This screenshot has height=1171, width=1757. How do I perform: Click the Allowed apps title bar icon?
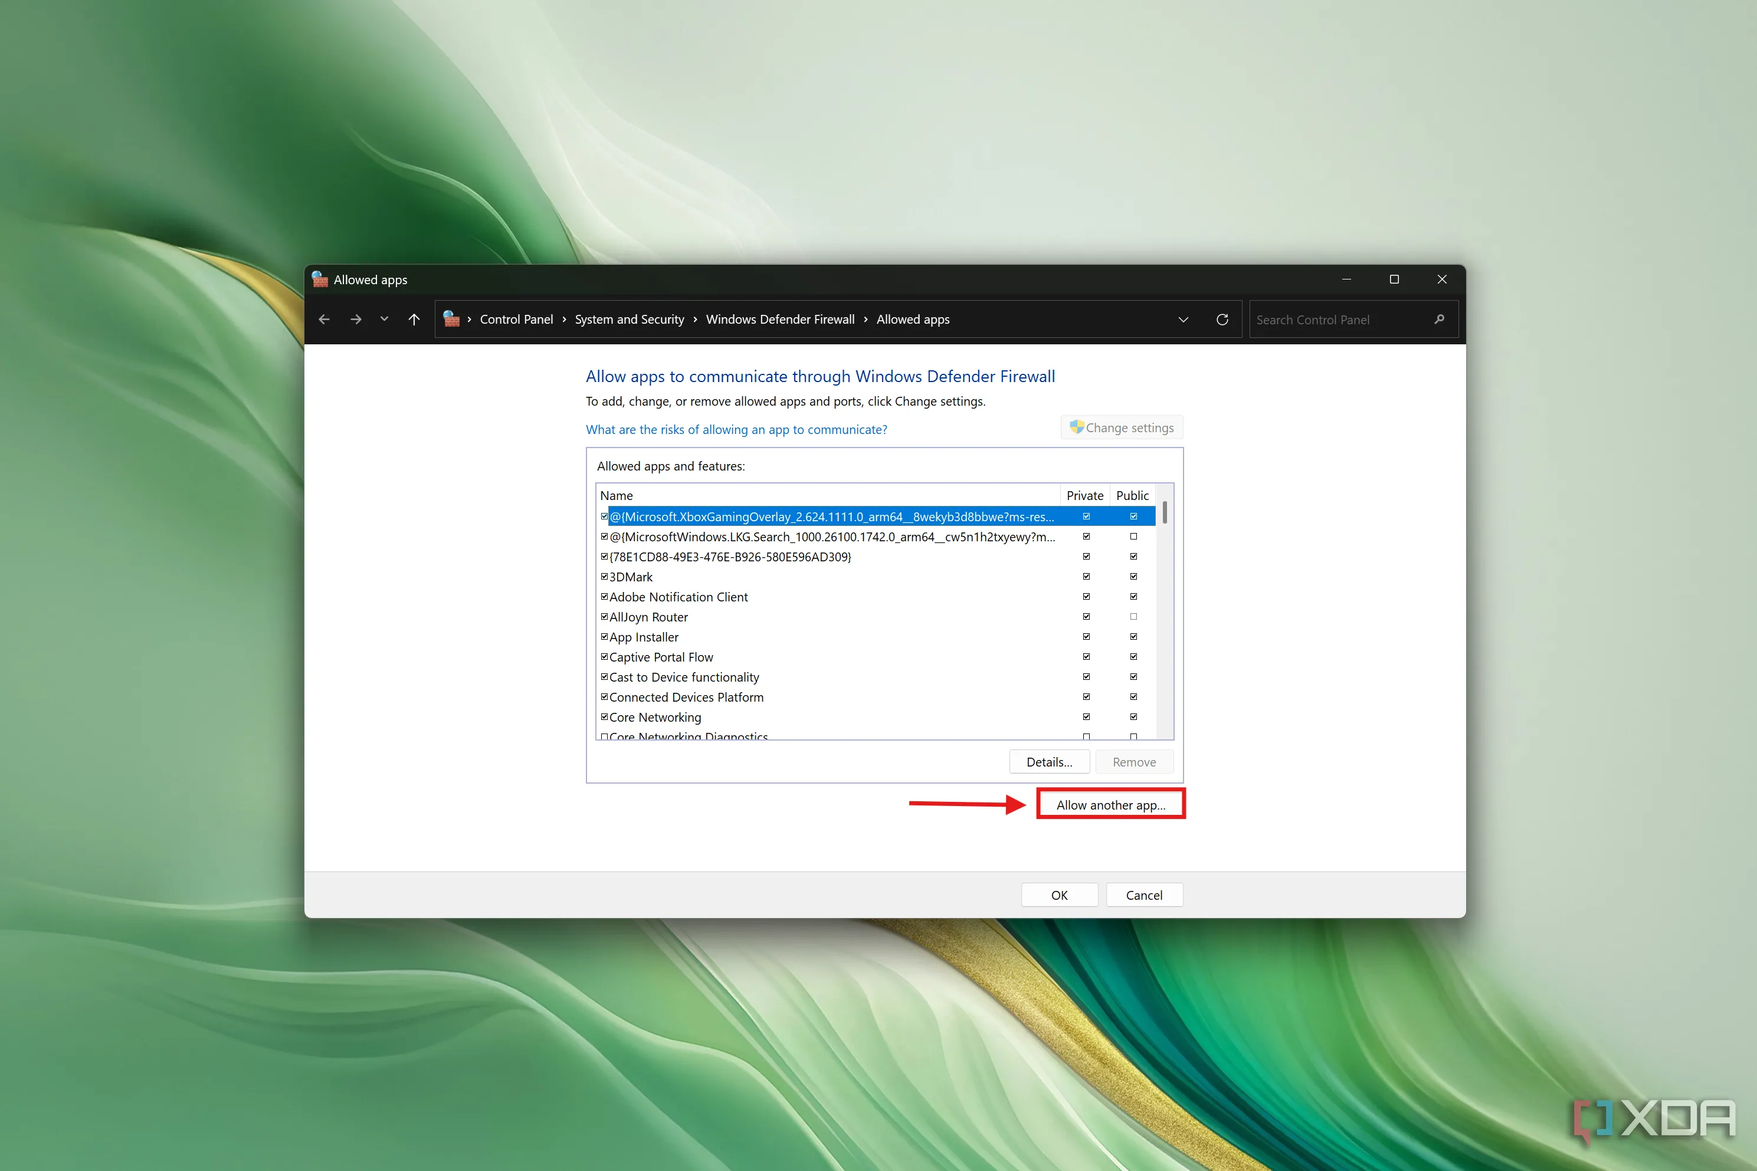click(x=320, y=279)
